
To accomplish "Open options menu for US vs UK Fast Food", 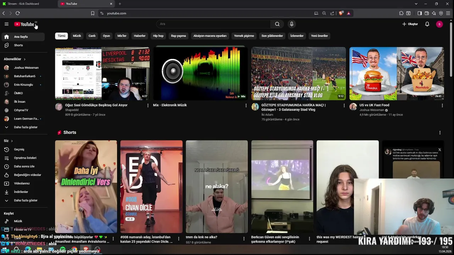I will 442,106.
